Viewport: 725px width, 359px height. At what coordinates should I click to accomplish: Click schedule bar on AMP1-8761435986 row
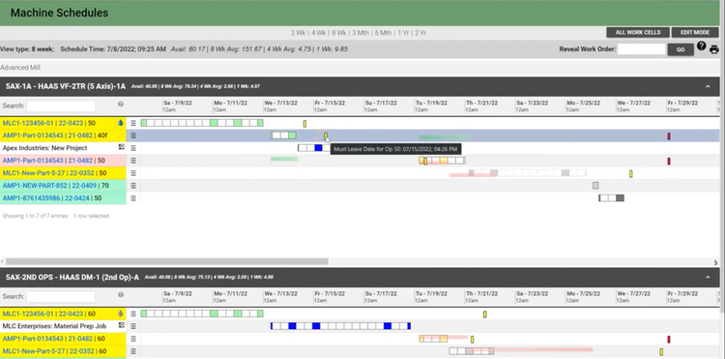611,198
